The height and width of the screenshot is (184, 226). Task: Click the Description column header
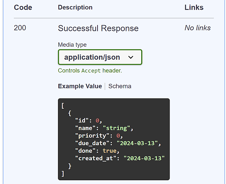pyautogui.click(x=75, y=8)
